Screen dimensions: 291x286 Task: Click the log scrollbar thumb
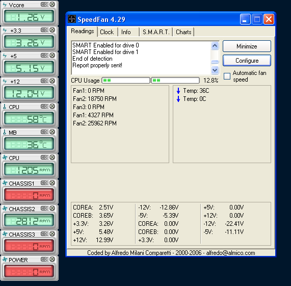tap(215, 62)
